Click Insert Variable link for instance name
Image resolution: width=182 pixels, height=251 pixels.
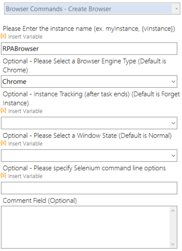pos(25,37)
